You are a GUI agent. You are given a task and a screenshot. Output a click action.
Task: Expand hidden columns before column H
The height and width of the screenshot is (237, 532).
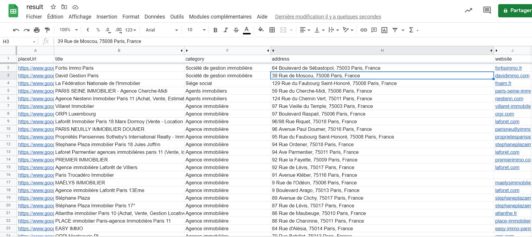click(x=273, y=51)
